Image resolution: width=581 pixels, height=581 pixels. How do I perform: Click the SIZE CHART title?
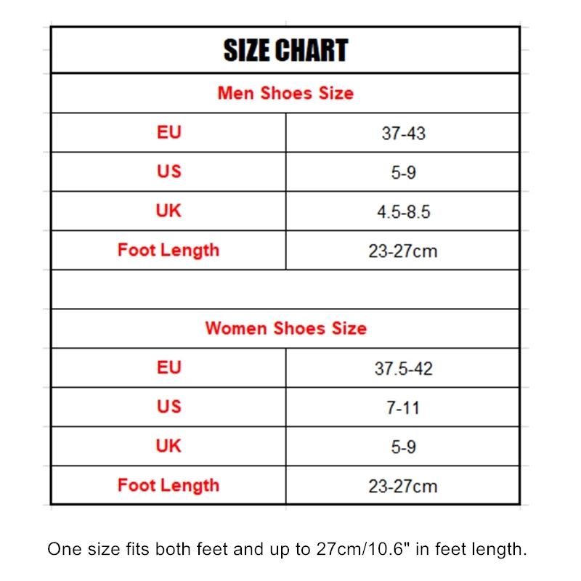285,51
